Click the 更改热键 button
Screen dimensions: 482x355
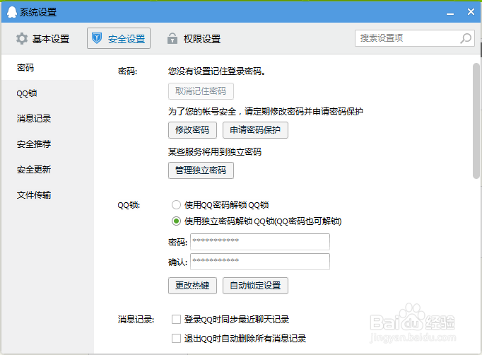tap(192, 286)
